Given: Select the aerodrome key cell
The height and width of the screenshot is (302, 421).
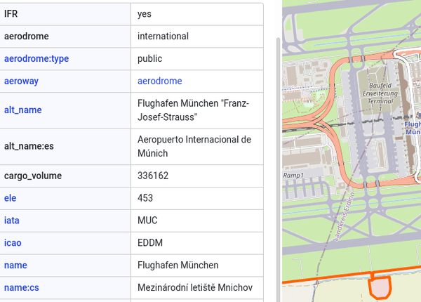Looking at the screenshot, I should point(65,37).
